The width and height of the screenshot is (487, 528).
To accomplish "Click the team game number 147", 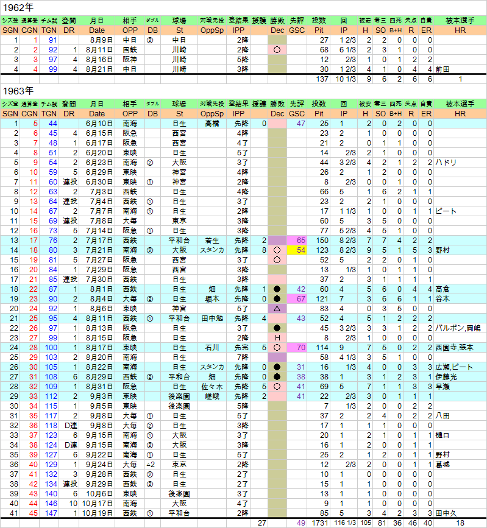I will coord(49,513).
